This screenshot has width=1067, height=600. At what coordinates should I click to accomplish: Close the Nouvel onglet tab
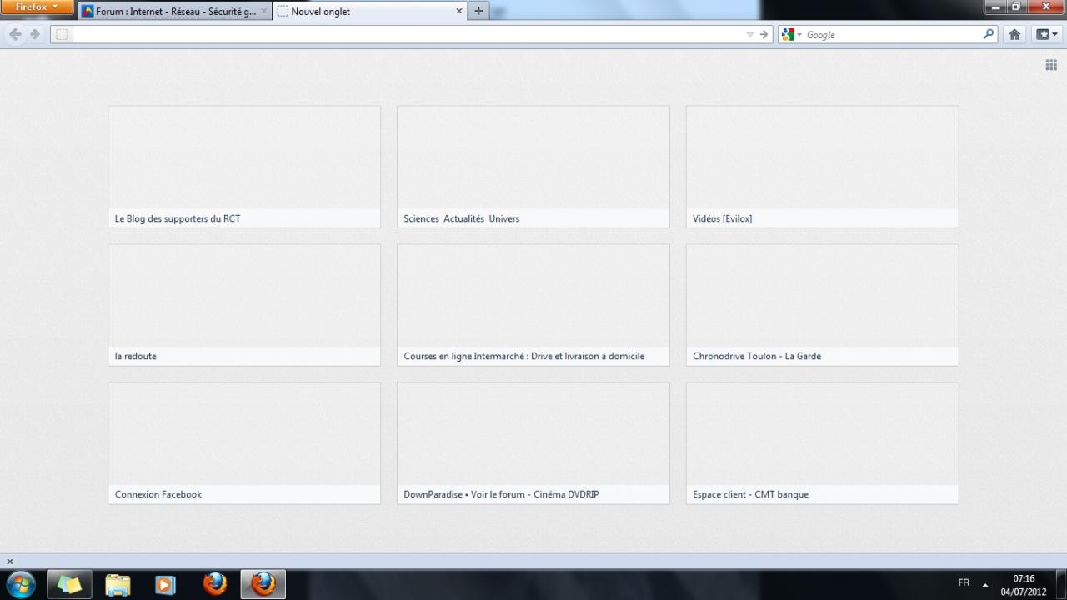pos(459,12)
